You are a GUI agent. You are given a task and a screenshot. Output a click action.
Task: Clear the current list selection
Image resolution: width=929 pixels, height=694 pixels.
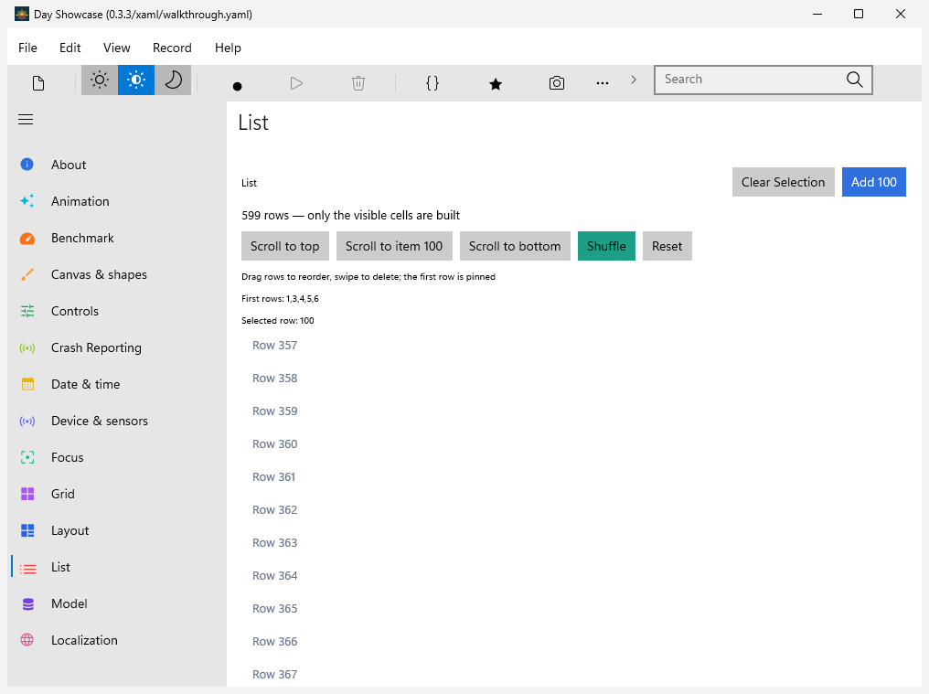click(784, 182)
